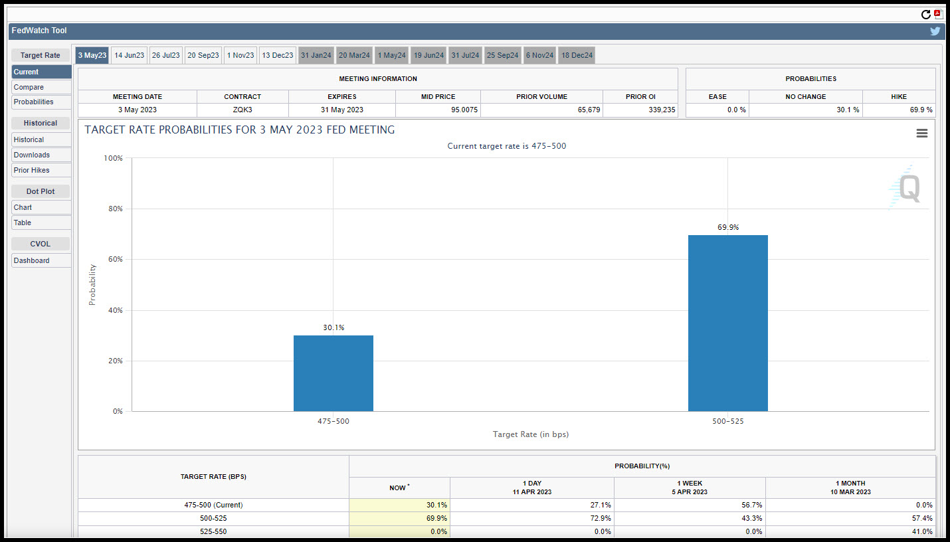Select the 26 Jul23 meeting tab

tap(165, 55)
